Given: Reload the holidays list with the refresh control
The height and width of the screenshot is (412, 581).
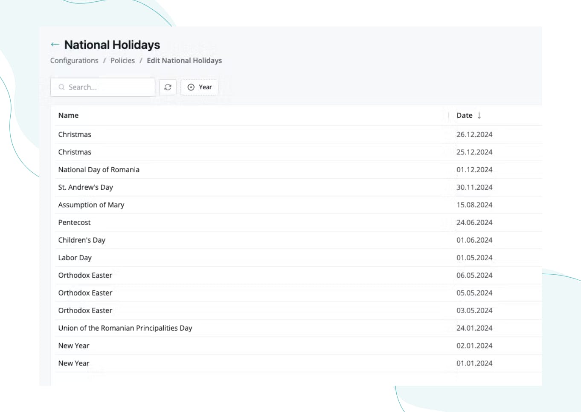Looking at the screenshot, I should [168, 87].
